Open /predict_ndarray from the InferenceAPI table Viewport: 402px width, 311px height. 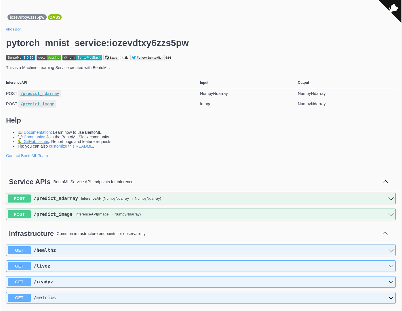[40, 94]
